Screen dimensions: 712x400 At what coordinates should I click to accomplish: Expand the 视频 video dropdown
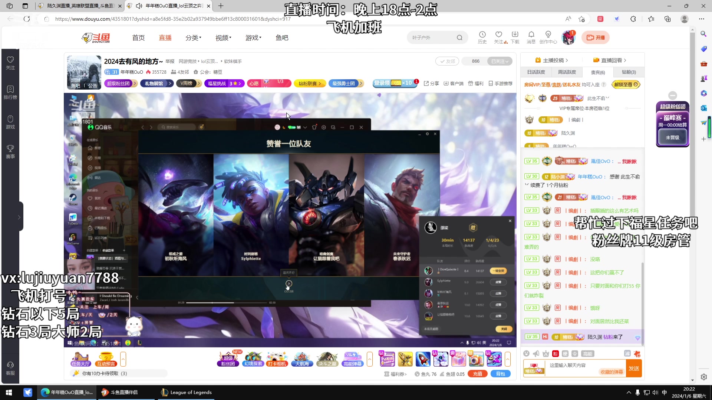(223, 38)
